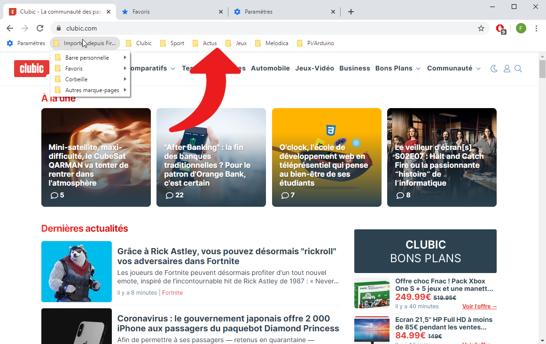Open the Halt and Catch Fire featured card
The height and width of the screenshot is (344, 546).
(442, 157)
